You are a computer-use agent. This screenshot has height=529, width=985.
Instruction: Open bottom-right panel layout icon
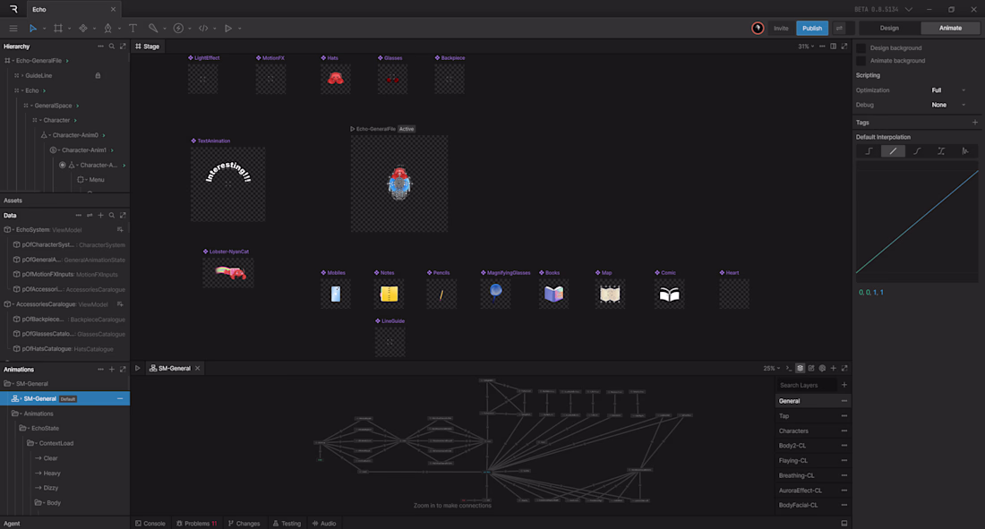(844, 524)
